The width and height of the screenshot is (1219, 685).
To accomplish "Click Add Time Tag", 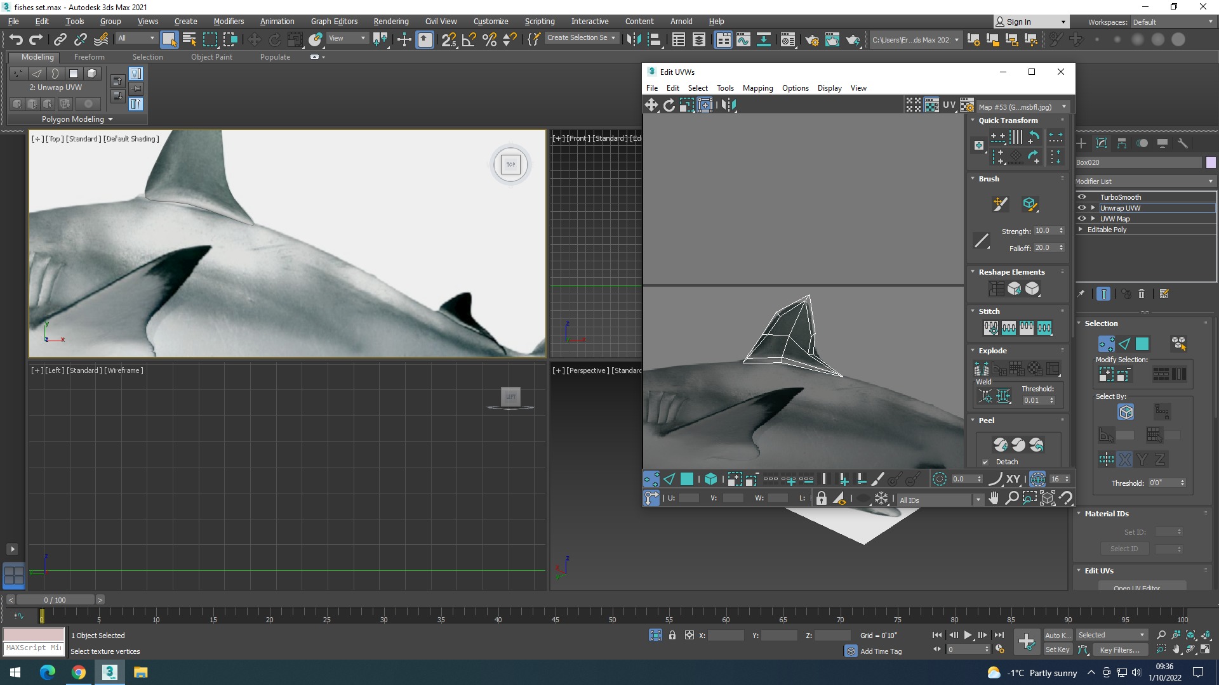I will 881,651.
